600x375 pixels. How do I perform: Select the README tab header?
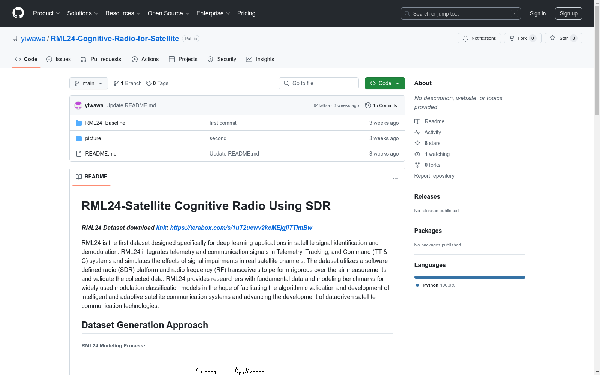click(91, 177)
